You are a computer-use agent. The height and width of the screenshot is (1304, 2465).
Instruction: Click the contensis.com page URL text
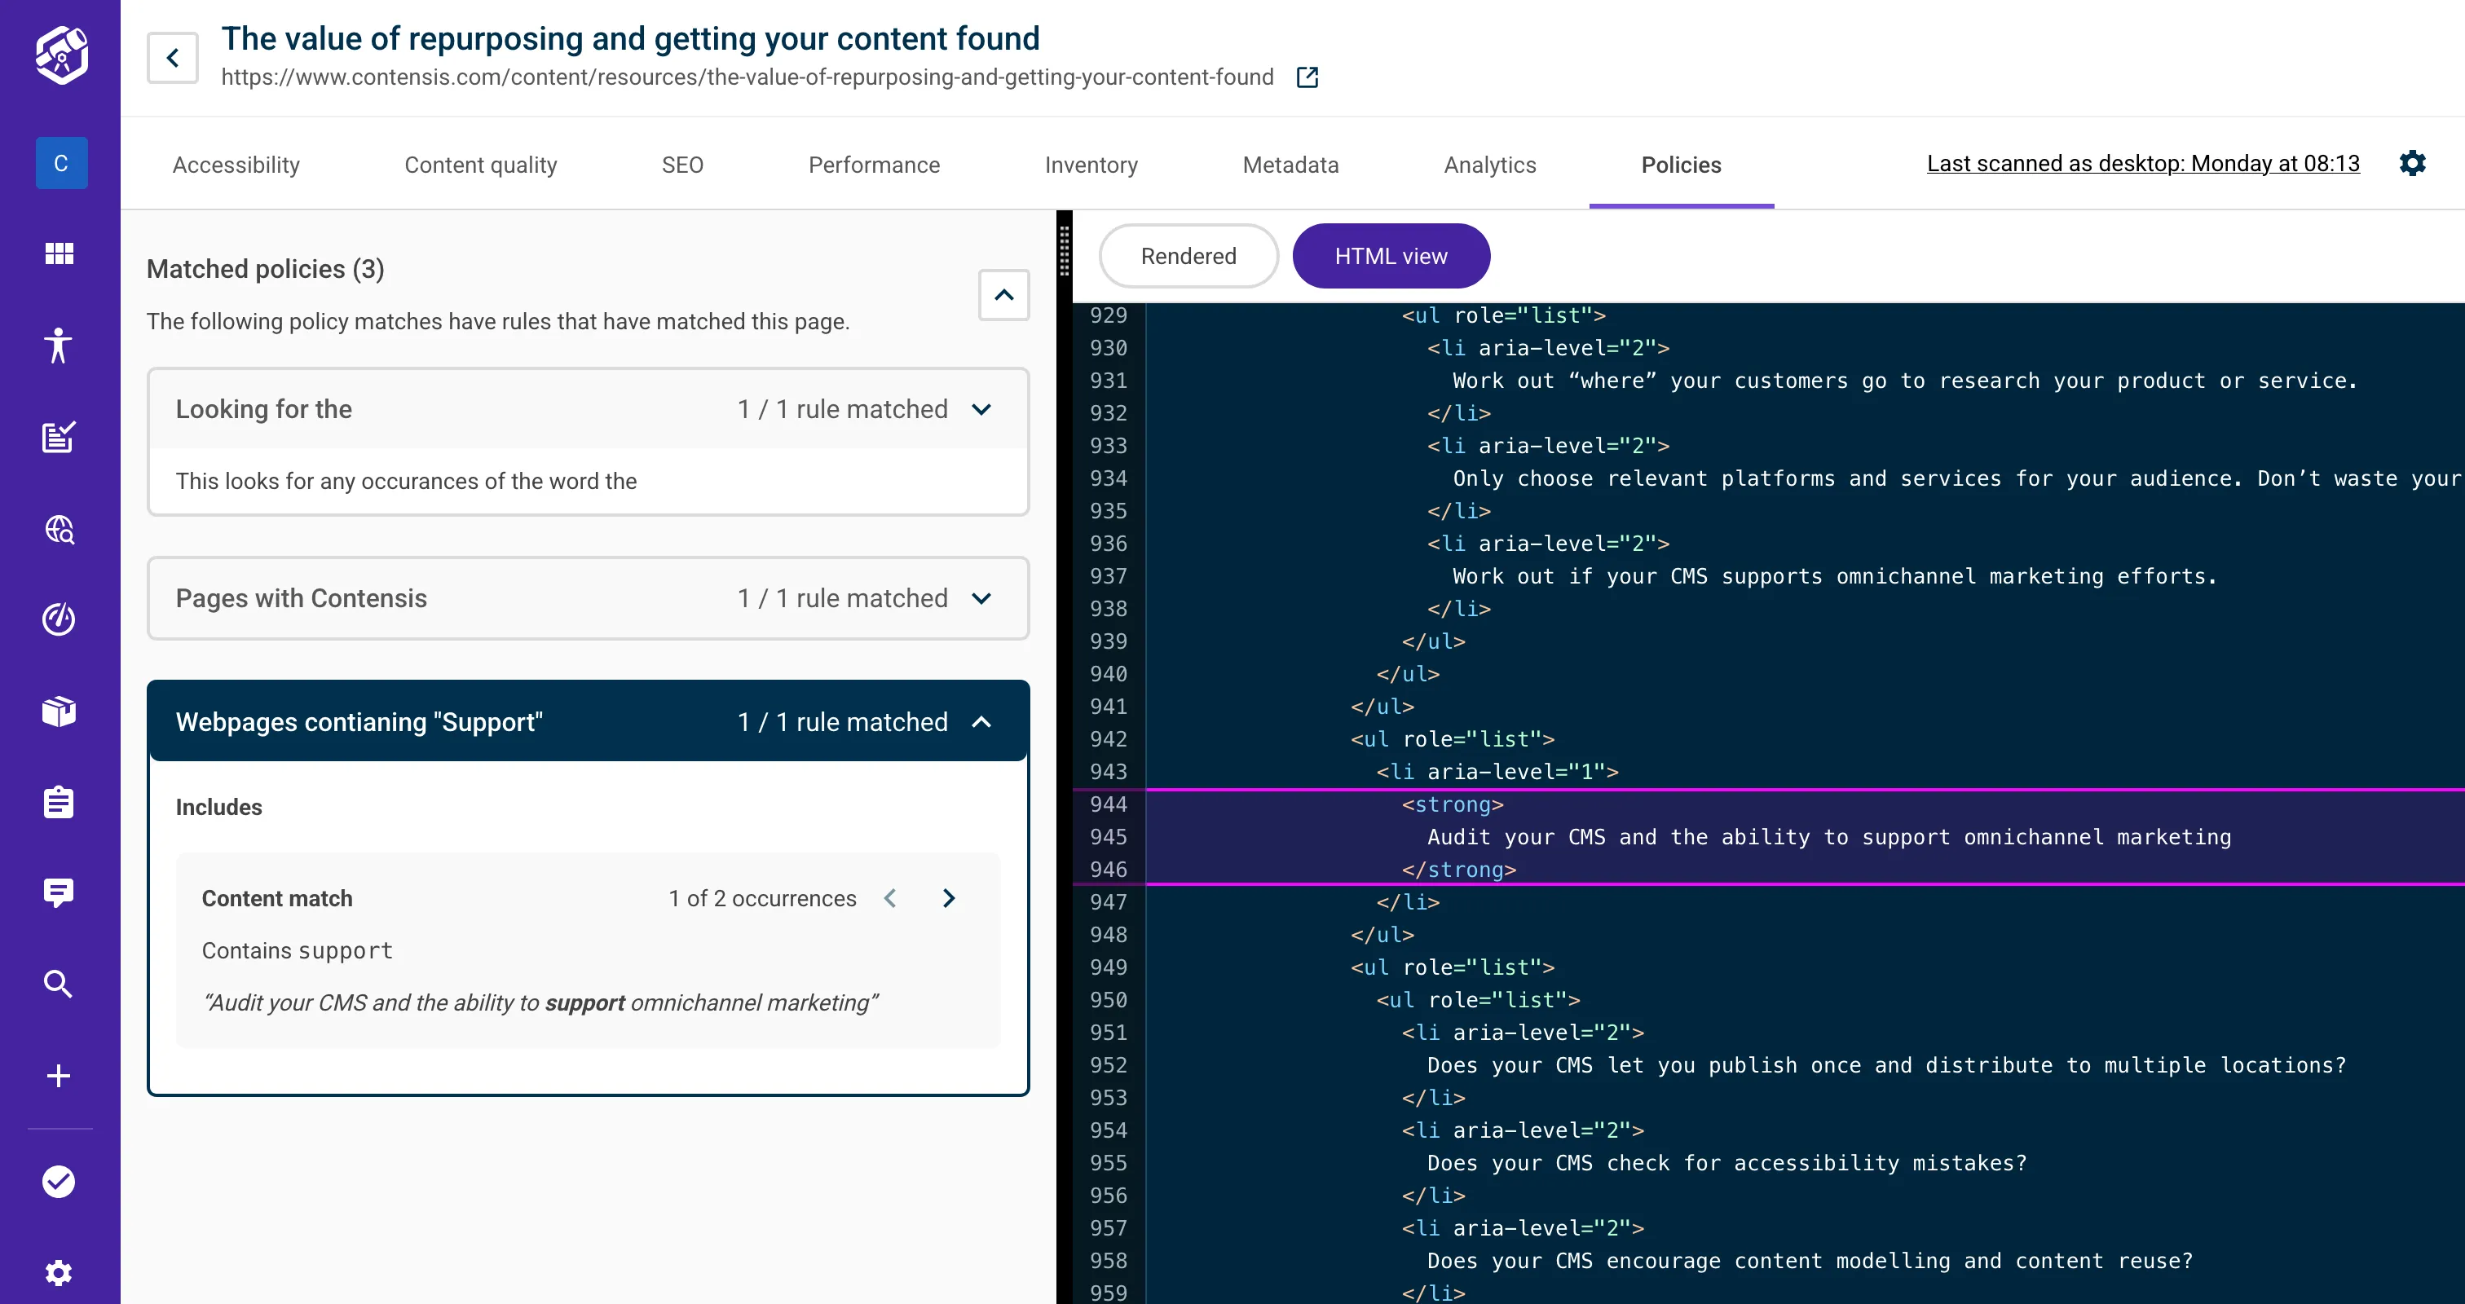click(747, 77)
